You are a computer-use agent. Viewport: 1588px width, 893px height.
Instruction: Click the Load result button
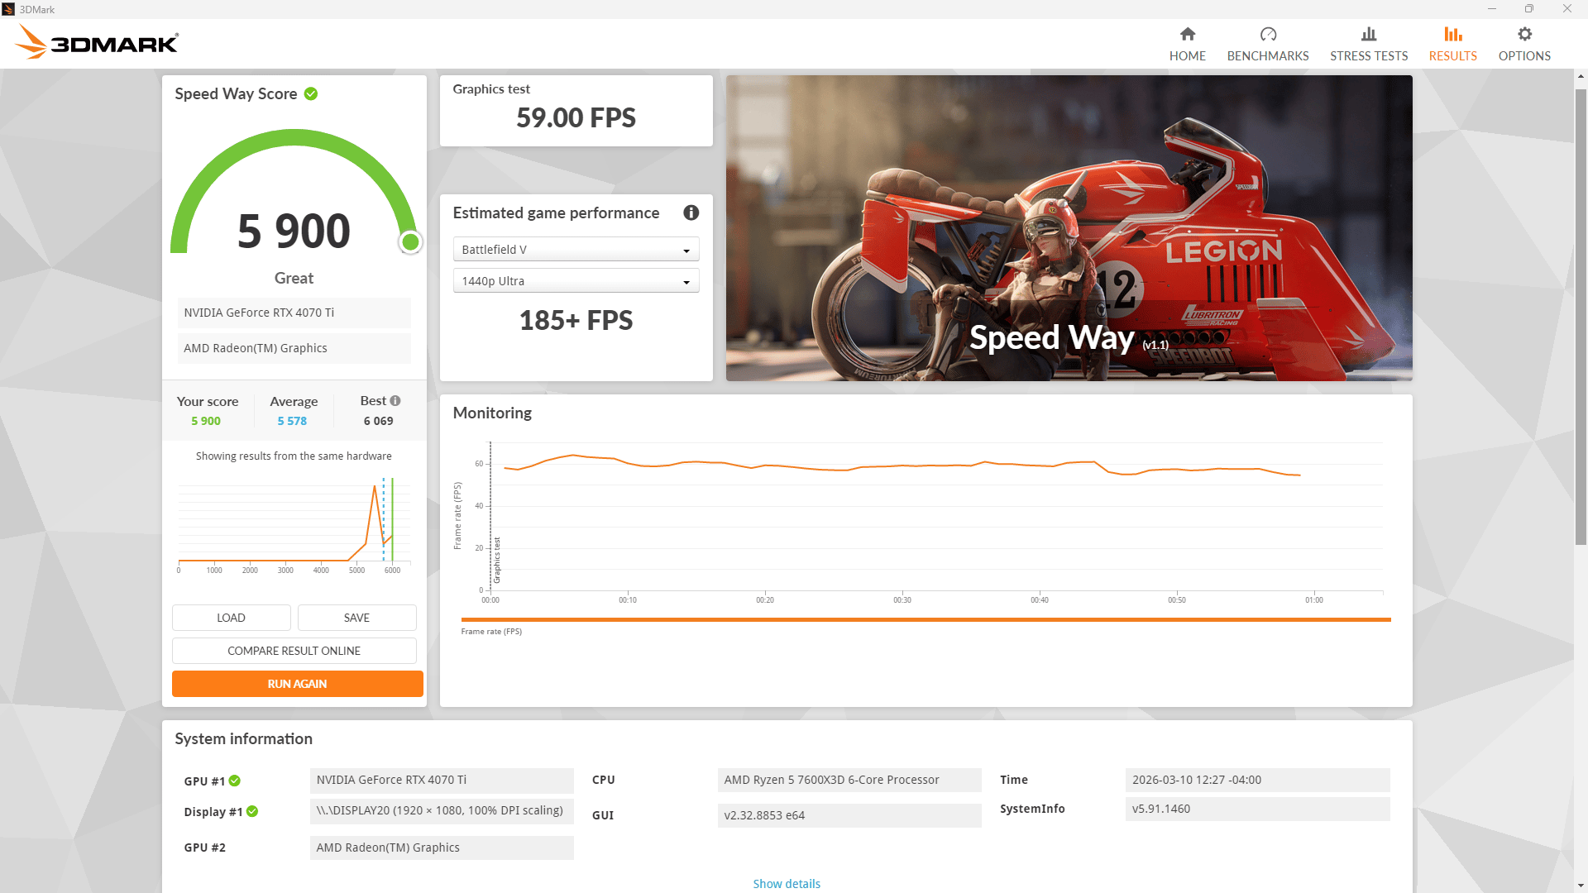(232, 618)
